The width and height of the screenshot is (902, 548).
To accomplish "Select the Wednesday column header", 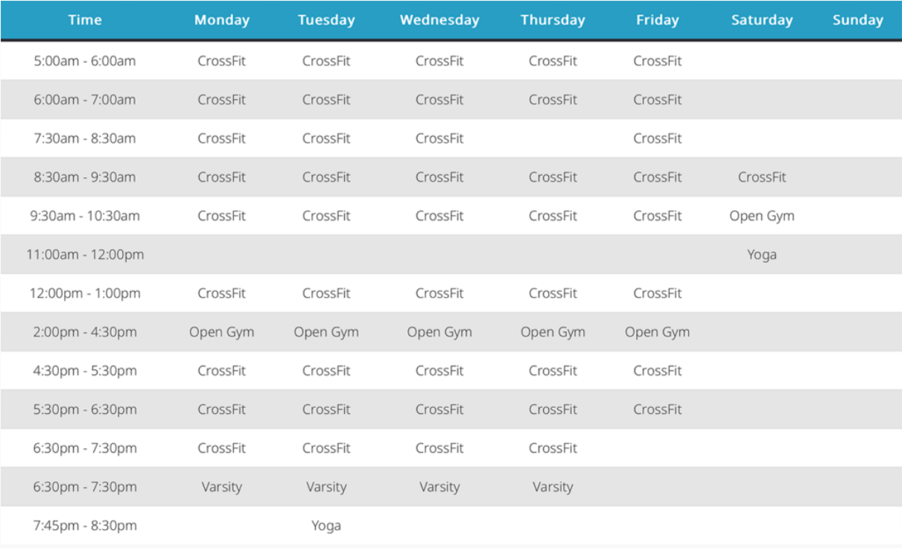I will pyautogui.click(x=439, y=20).
